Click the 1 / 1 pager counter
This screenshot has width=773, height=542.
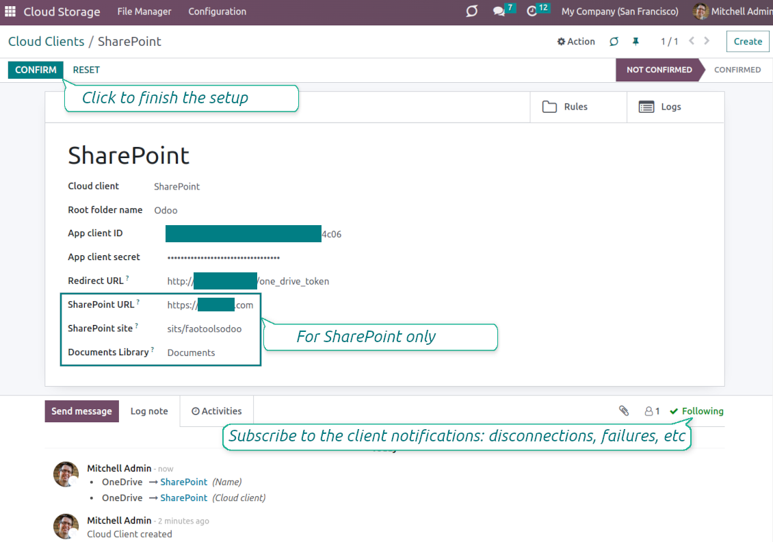[670, 42]
